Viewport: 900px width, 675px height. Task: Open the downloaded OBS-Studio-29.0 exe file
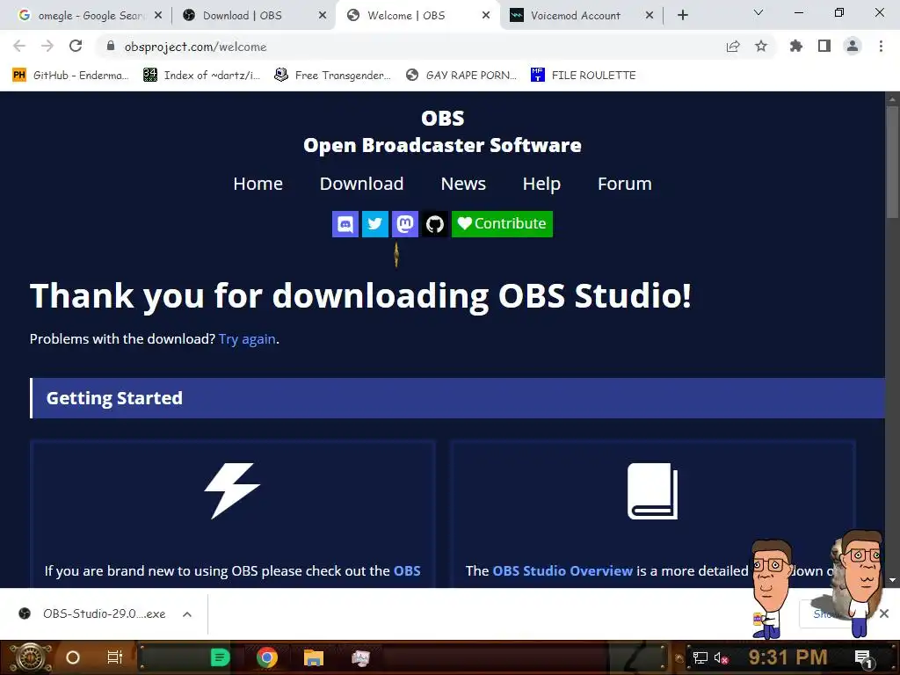pos(91,614)
